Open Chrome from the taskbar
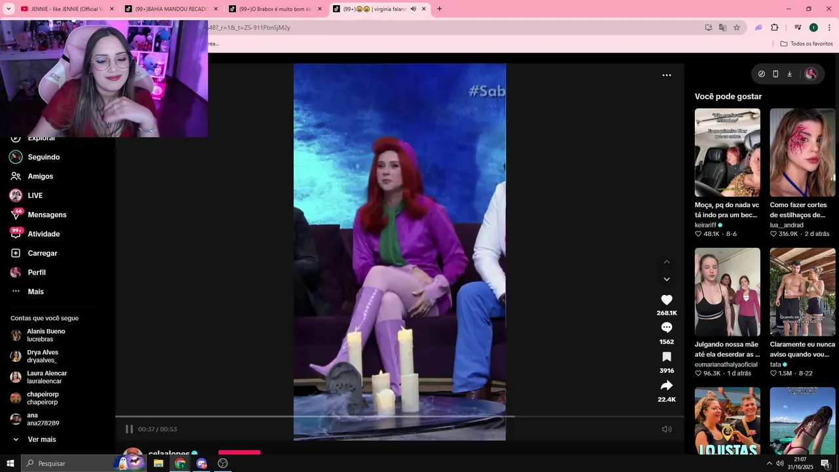 [x=180, y=463]
